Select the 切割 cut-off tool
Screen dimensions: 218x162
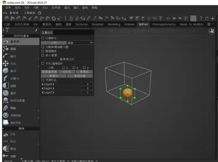pos(21,86)
